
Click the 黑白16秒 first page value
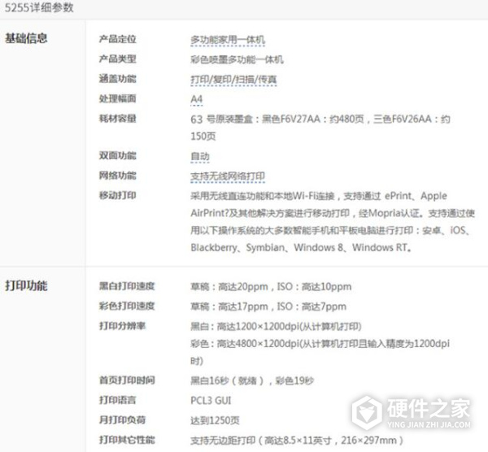252,380
